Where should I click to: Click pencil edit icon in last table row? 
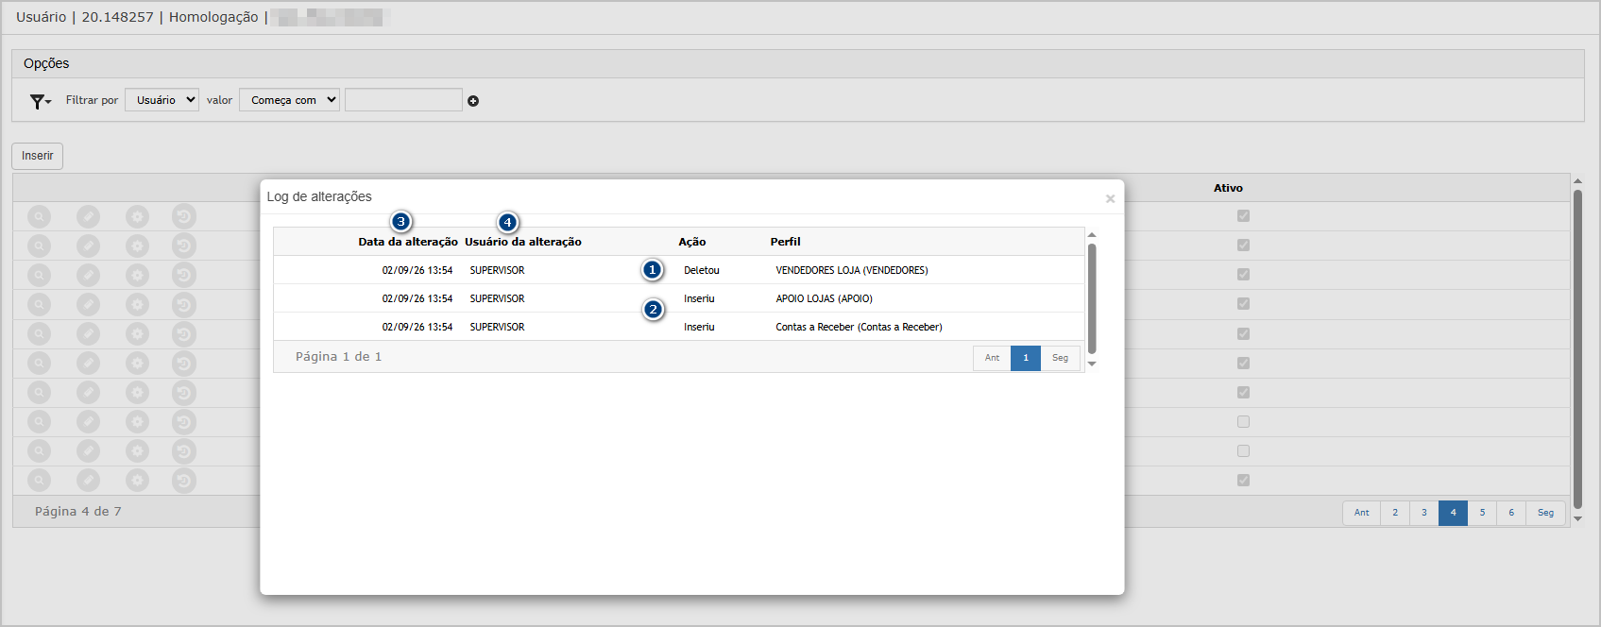(88, 481)
